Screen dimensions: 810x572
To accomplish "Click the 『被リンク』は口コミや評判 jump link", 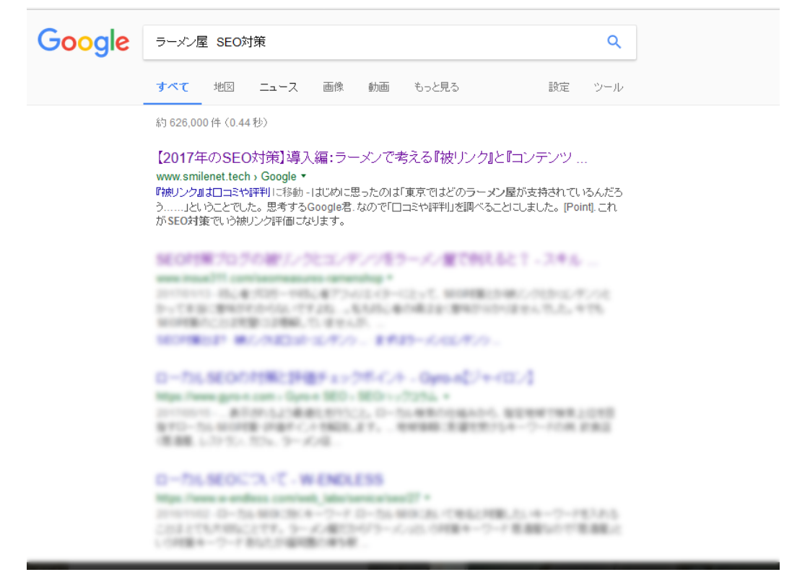I will [x=213, y=193].
